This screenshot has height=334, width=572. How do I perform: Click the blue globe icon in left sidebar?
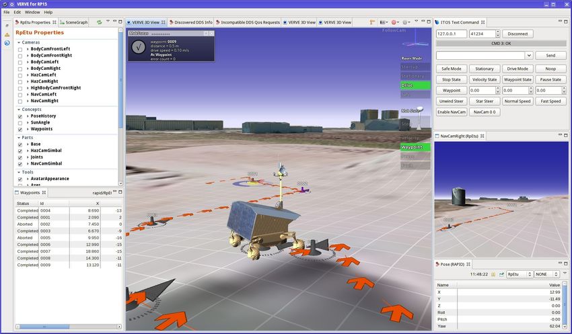point(7,43)
